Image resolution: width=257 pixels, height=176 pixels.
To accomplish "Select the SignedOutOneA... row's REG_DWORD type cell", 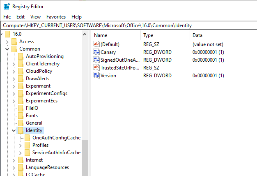I will (157, 60).
